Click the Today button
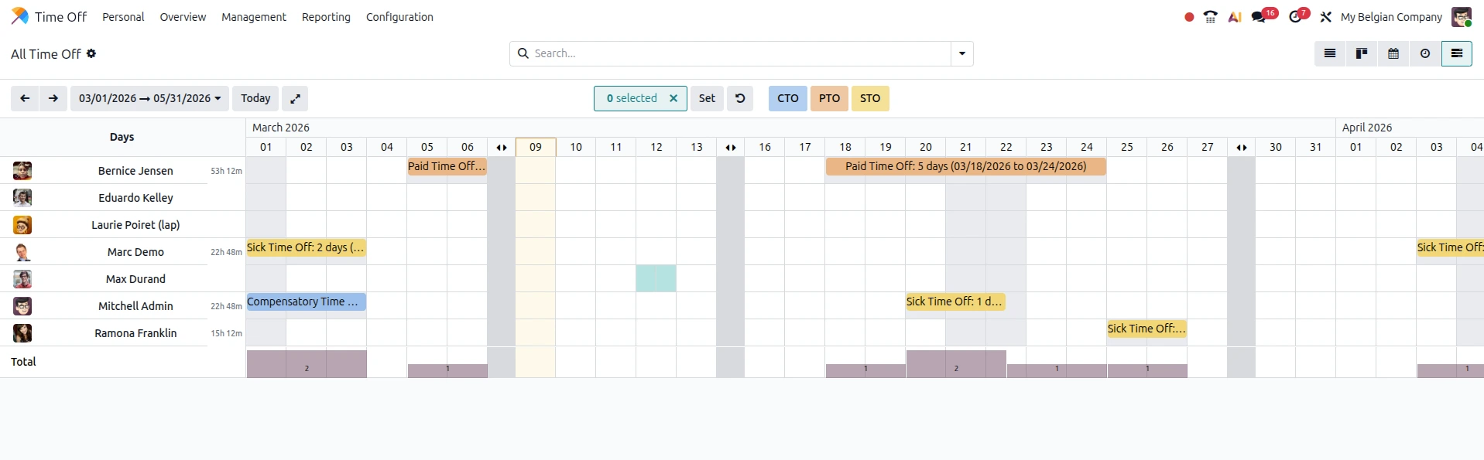The height and width of the screenshot is (460, 1484). [255, 98]
